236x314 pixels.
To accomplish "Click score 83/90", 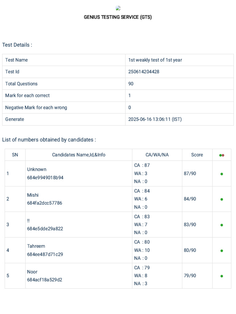I will pos(190,224).
